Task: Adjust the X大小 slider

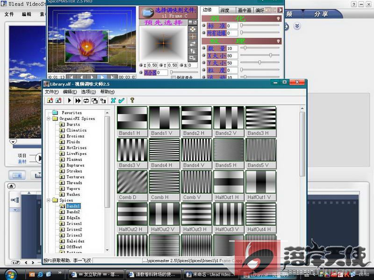Action: point(271,55)
